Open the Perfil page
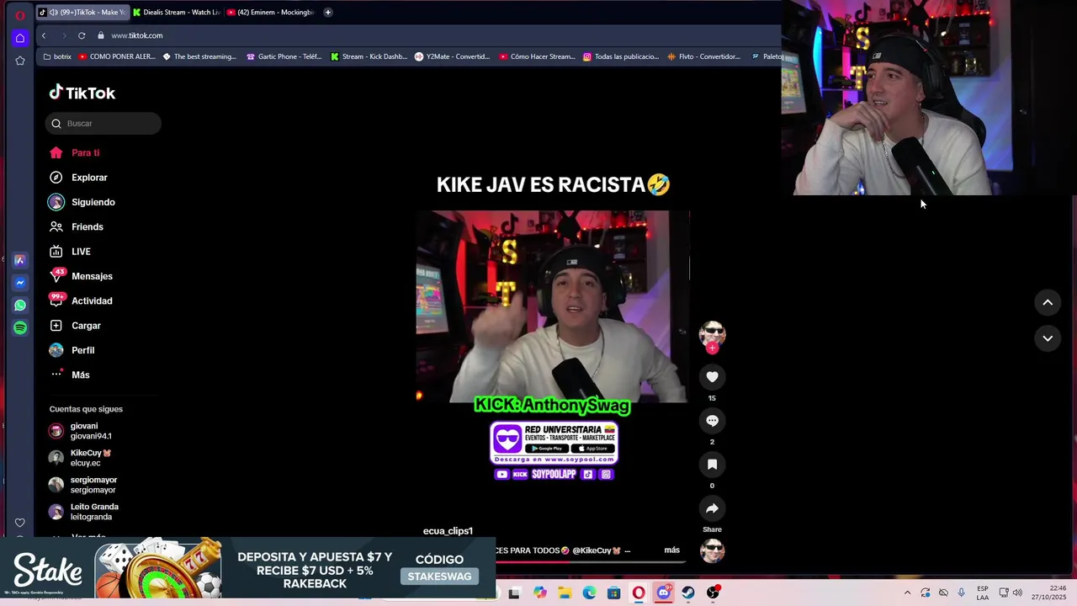The width and height of the screenshot is (1077, 606). 72,350
